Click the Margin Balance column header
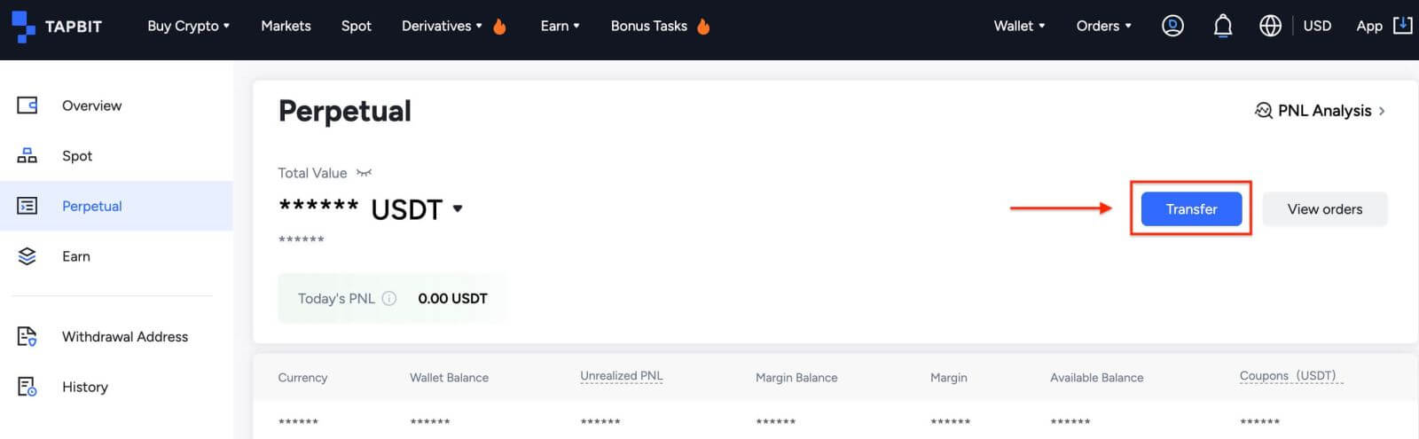The height and width of the screenshot is (439, 1419). 796,378
